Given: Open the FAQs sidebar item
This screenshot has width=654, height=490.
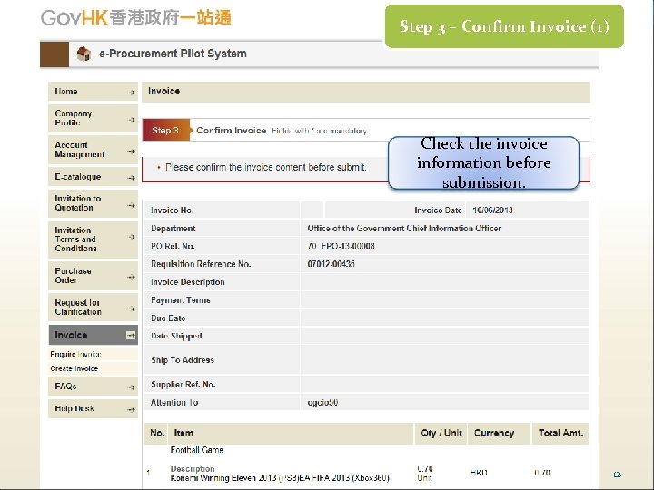Looking at the screenshot, I should tap(66, 387).
